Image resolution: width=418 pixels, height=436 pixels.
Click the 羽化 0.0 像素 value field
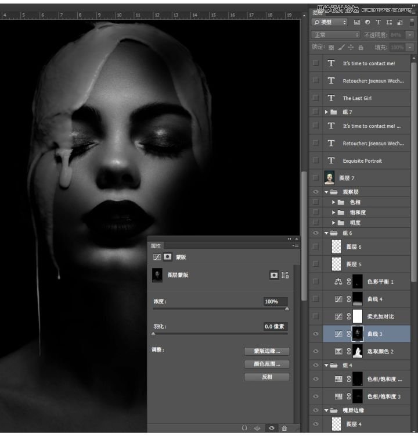tap(275, 327)
